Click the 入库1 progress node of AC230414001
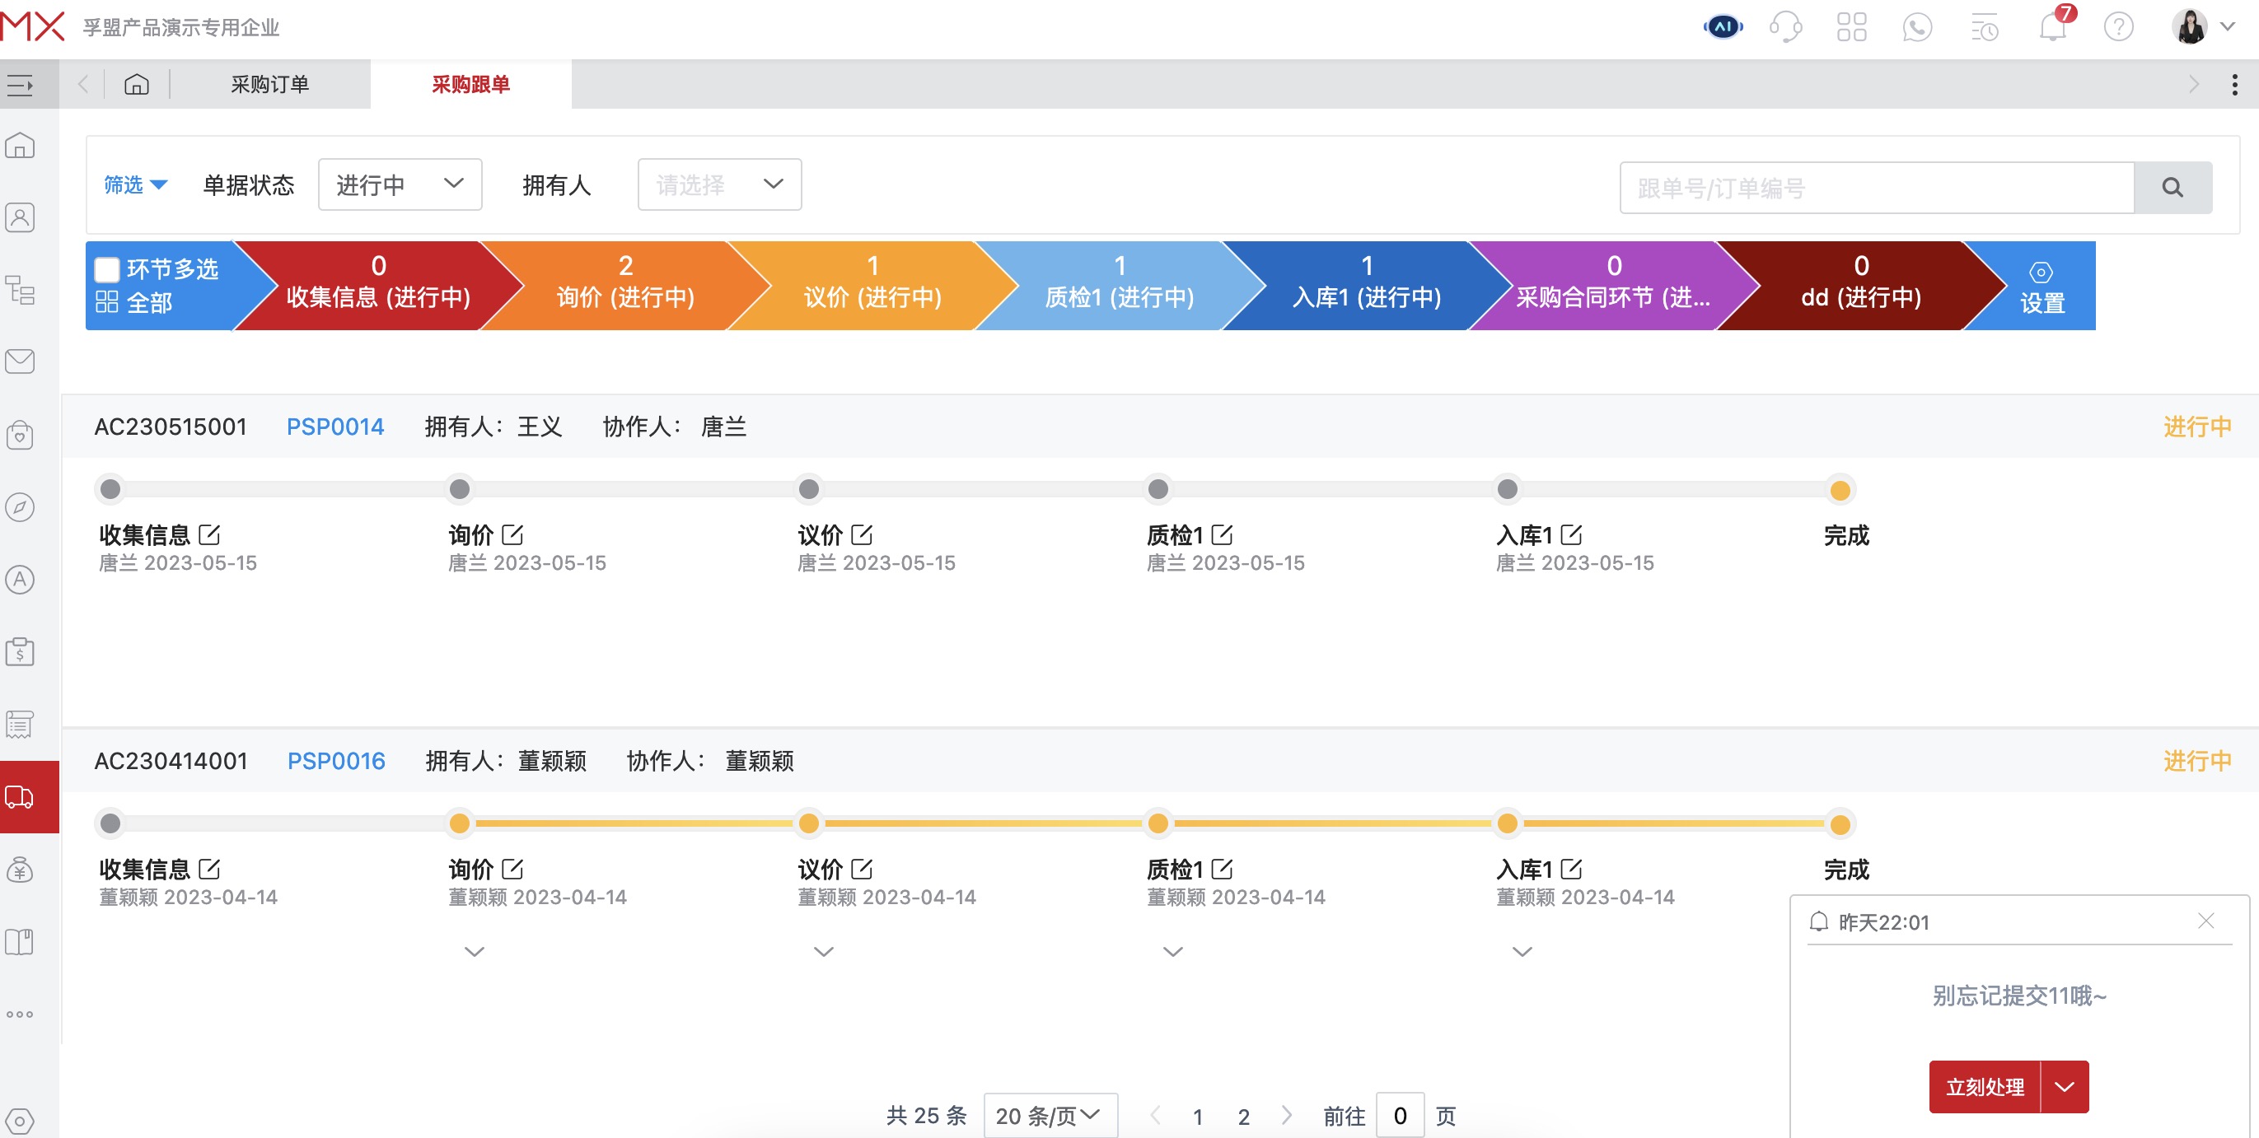The width and height of the screenshot is (2259, 1138). (x=1508, y=823)
